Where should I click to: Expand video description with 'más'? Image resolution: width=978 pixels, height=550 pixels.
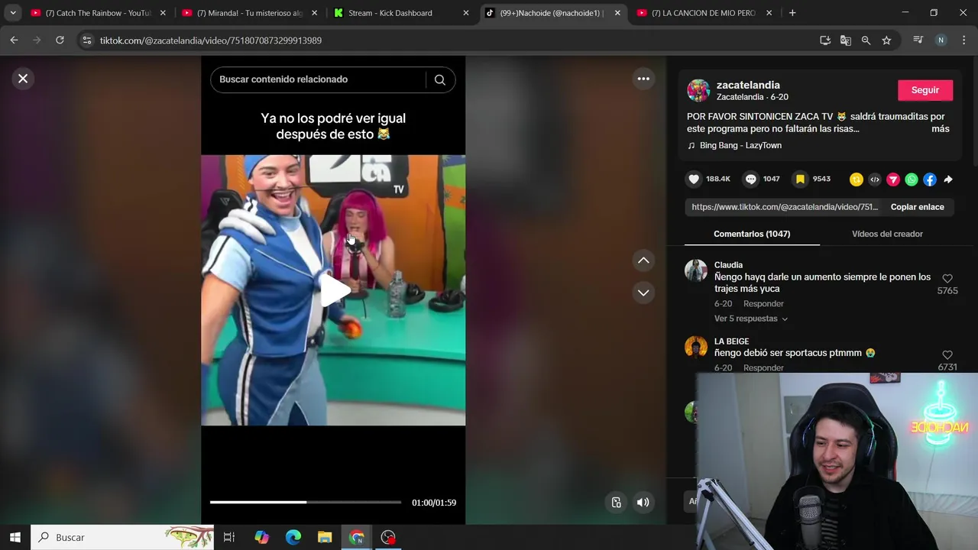tap(941, 129)
